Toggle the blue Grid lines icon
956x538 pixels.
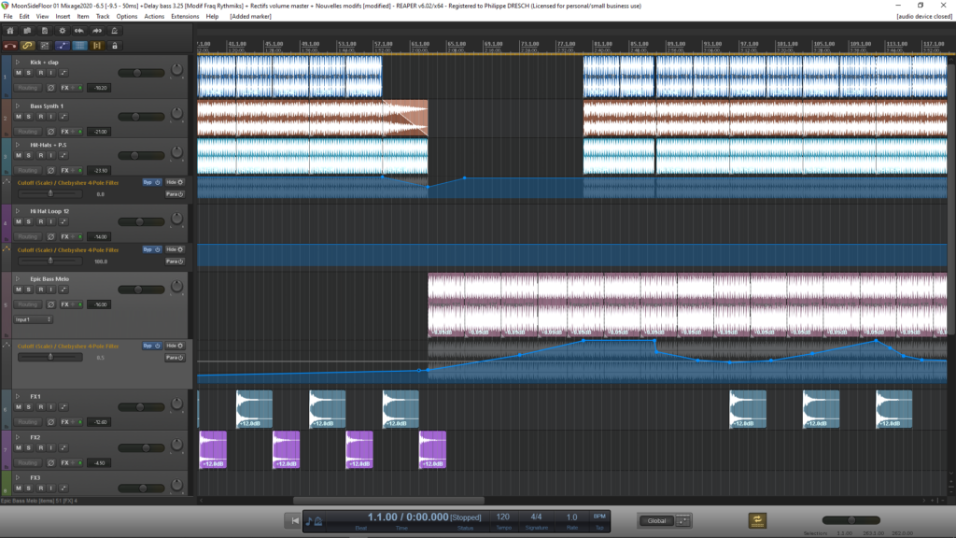[x=79, y=46]
